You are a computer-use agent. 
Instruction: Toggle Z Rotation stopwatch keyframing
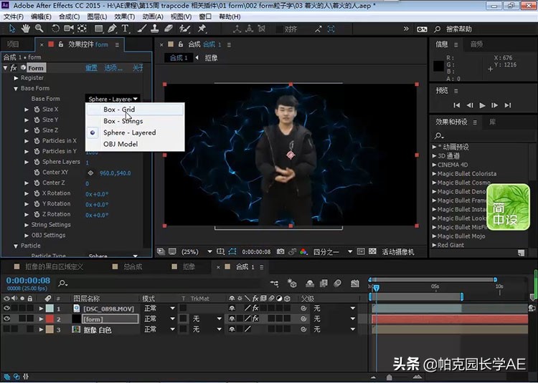pos(37,214)
